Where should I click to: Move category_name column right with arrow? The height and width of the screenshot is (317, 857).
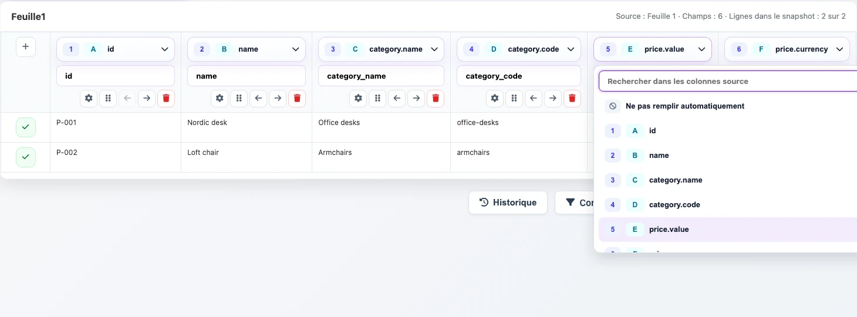pos(416,98)
